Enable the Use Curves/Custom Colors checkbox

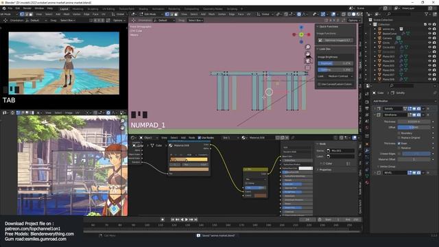(319, 84)
